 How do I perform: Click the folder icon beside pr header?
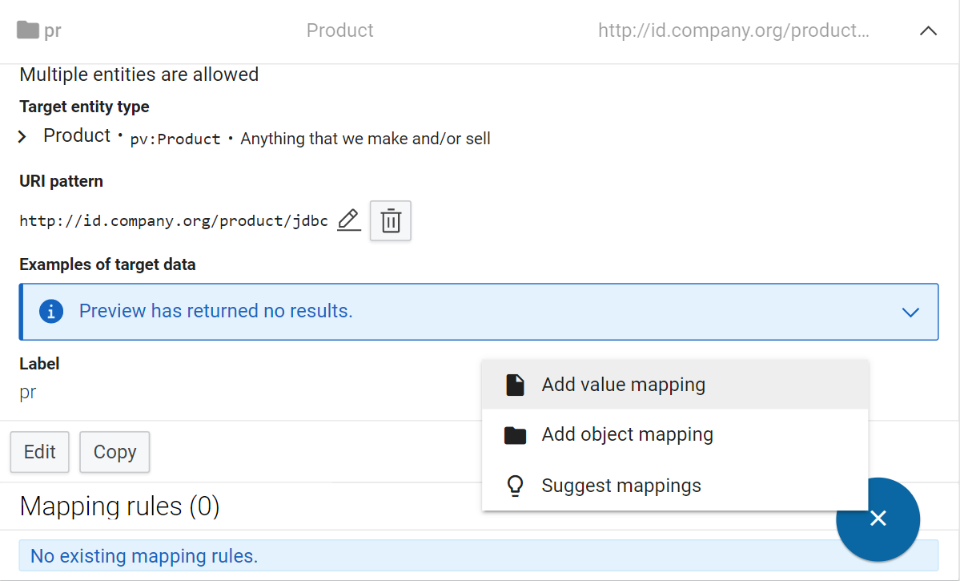coord(28,30)
